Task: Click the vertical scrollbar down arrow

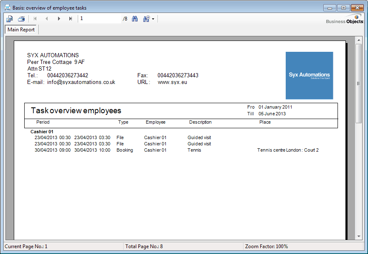Action: tap(358, 236)
